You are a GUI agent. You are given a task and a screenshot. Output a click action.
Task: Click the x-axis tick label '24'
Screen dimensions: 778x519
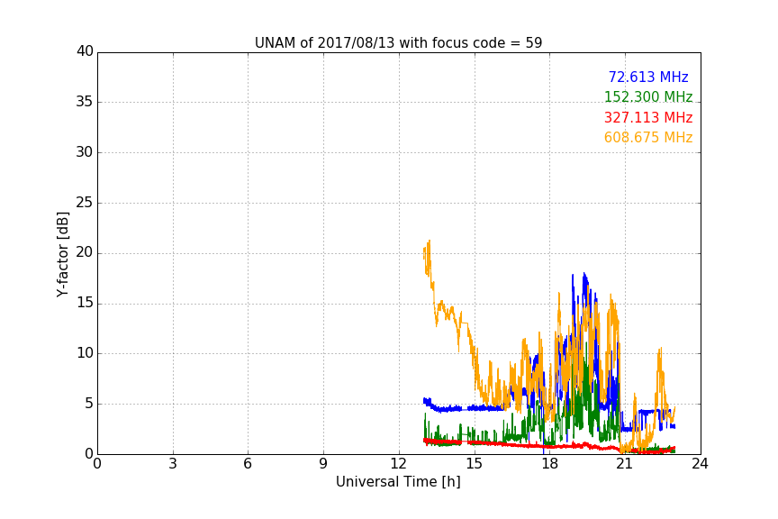700,464
